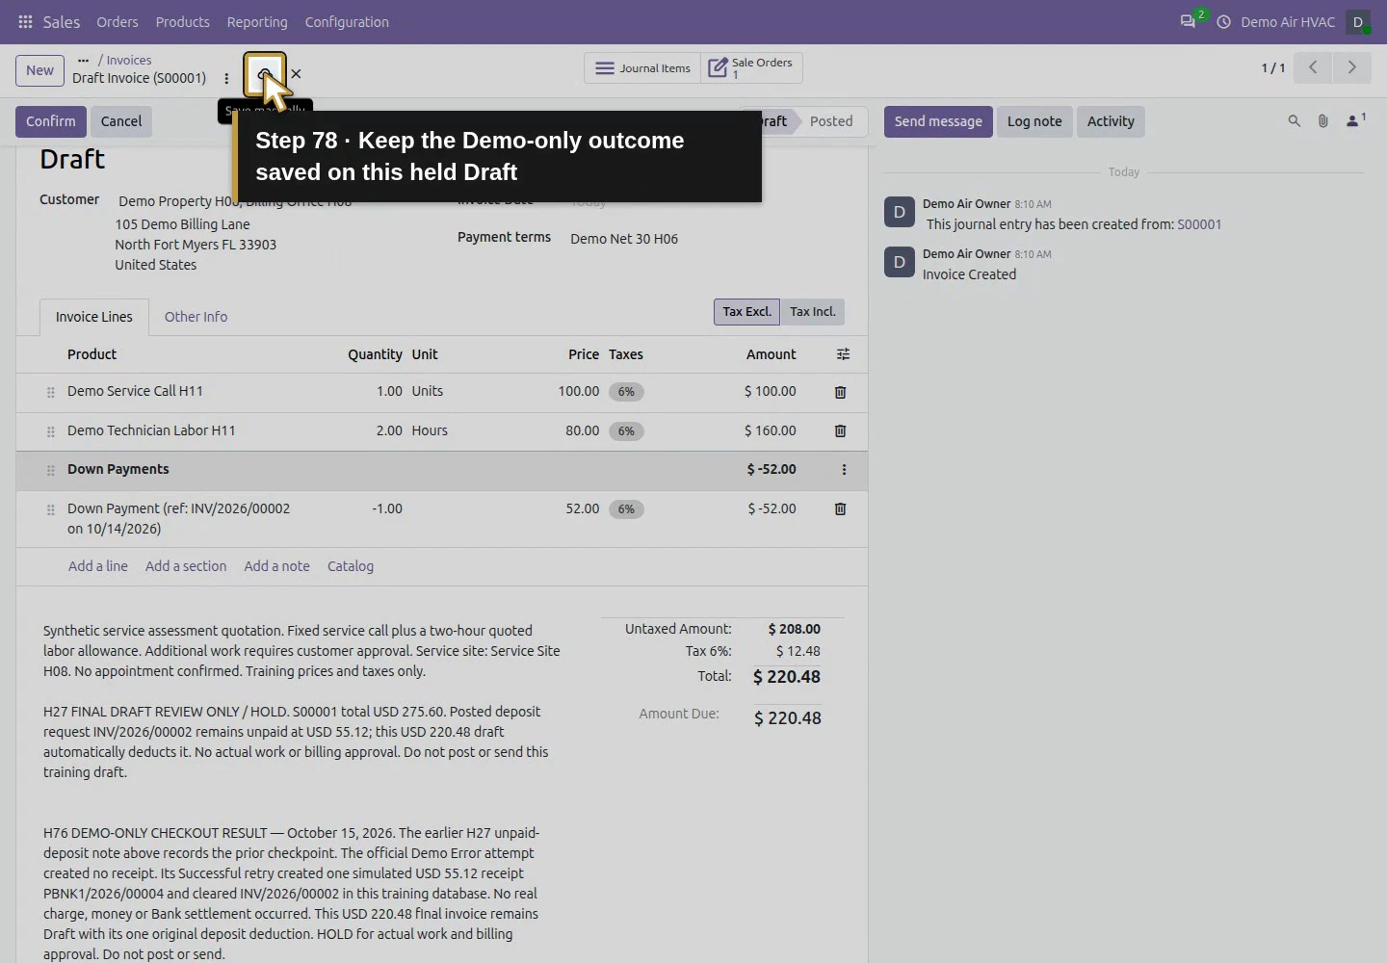Open the S00001 link in chatter
The height and width of the screenshot is (963, 1387).
point(1199,224)
